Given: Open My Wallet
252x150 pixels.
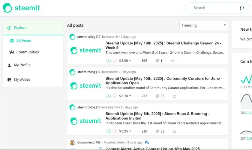Looking at the screenshot, I should tap(22, 79).
